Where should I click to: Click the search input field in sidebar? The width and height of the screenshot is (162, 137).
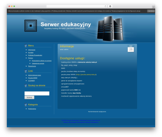pos(37,93)
